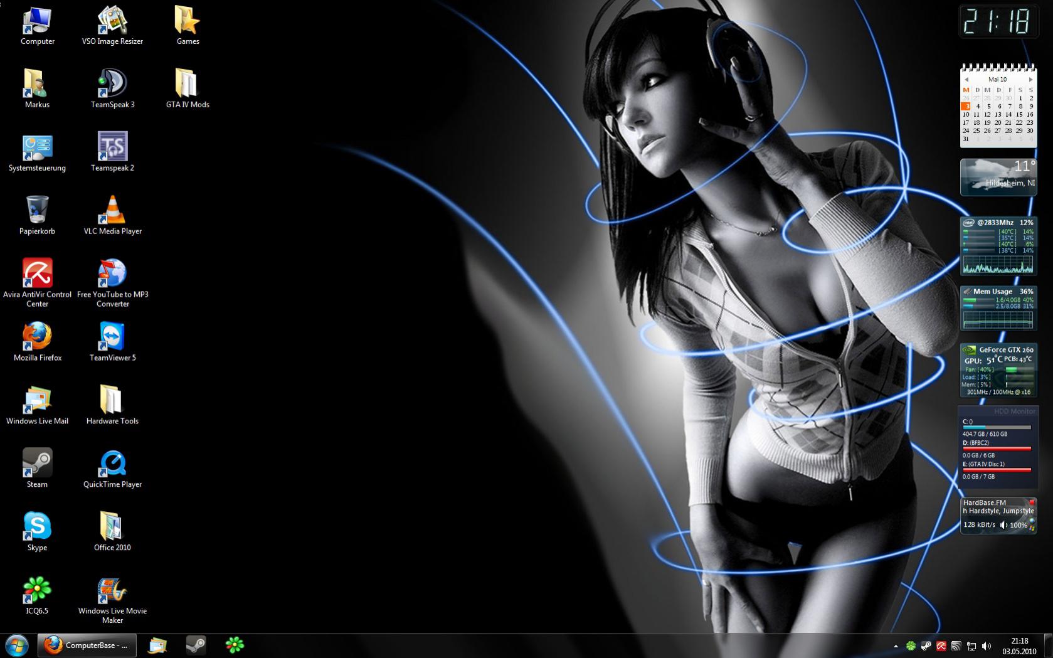Image resolution: width=1053 pixels, height=658 pixels.
Task: Click the GeForce GTX 260 gadget title
Action: coord(1006,350)
